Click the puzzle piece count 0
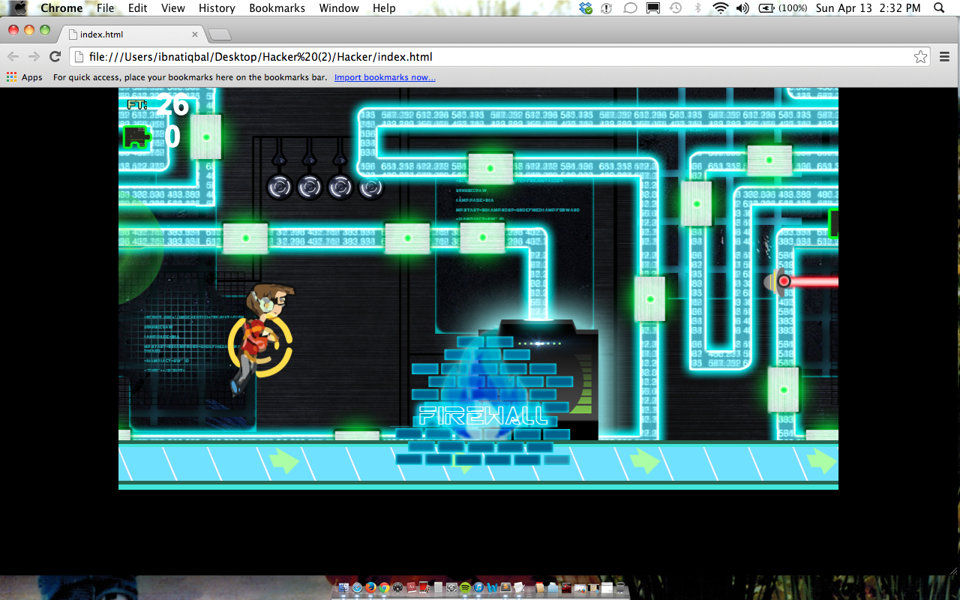The height and width of the screenshot is (600, 960). coord(172,137)
